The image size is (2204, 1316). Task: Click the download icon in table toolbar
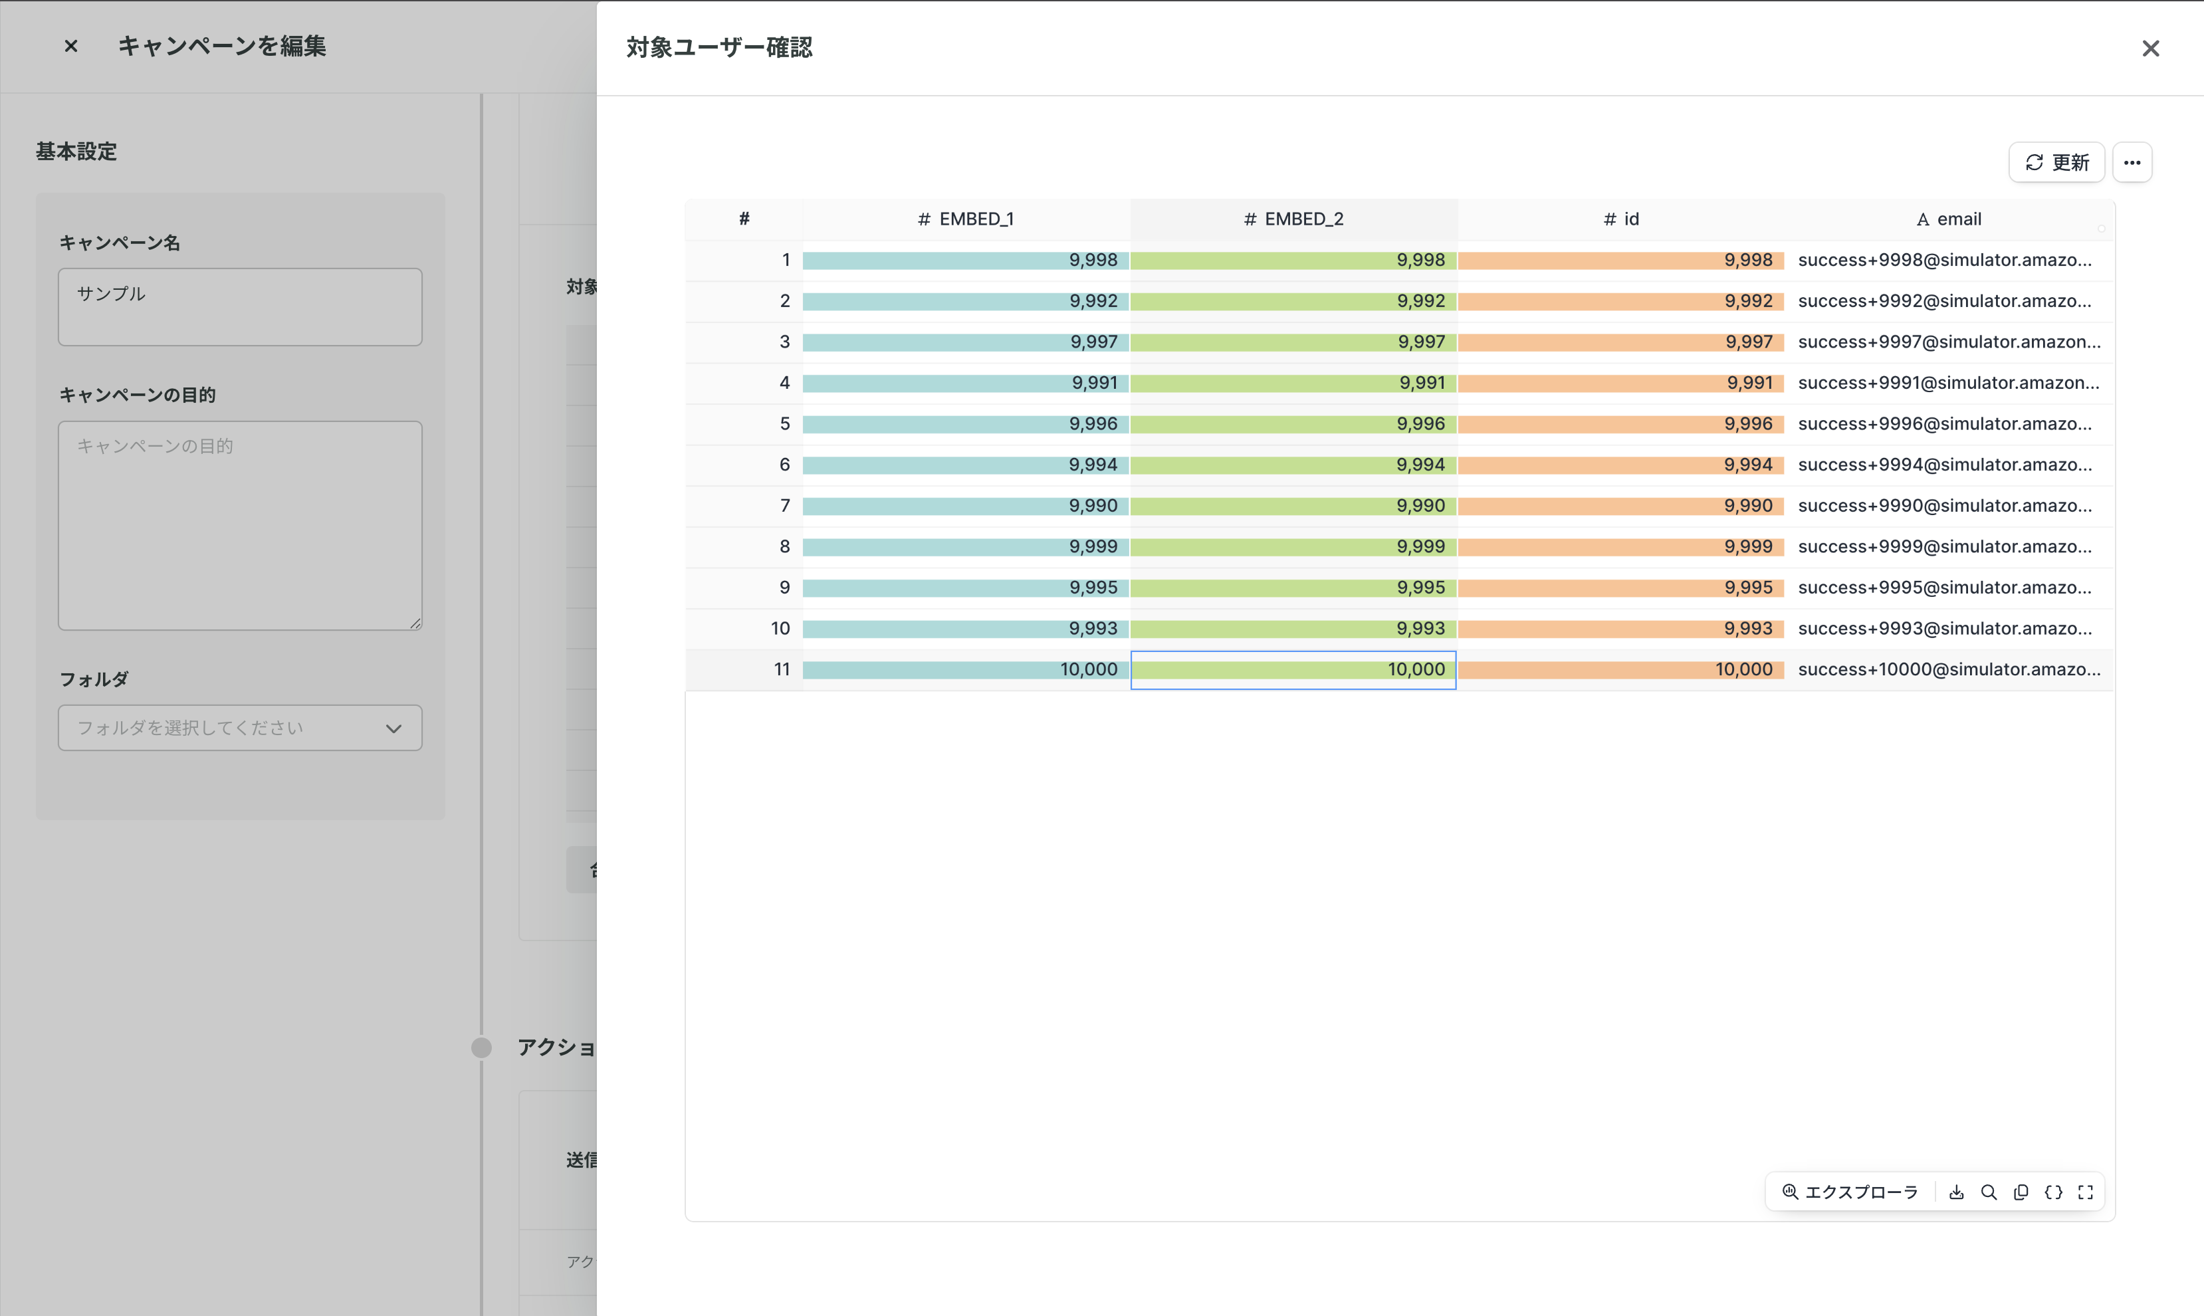1957,1193
